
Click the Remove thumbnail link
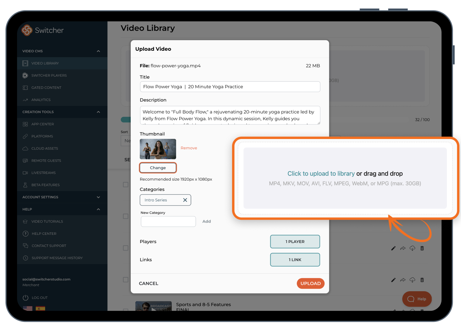[x=189, y=148]
